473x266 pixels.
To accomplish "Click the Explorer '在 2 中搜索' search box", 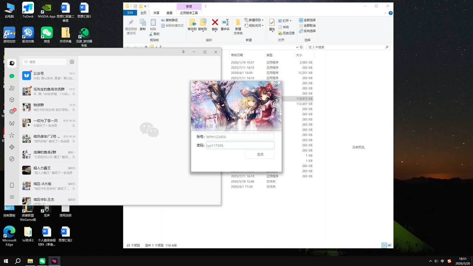I will tap(348, 47).
